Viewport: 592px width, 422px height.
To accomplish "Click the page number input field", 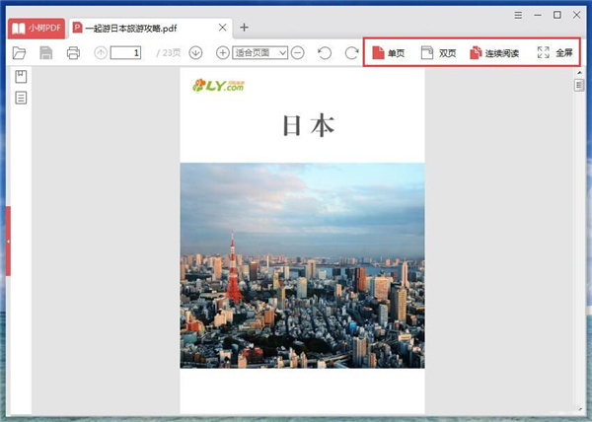I will 125,53.
